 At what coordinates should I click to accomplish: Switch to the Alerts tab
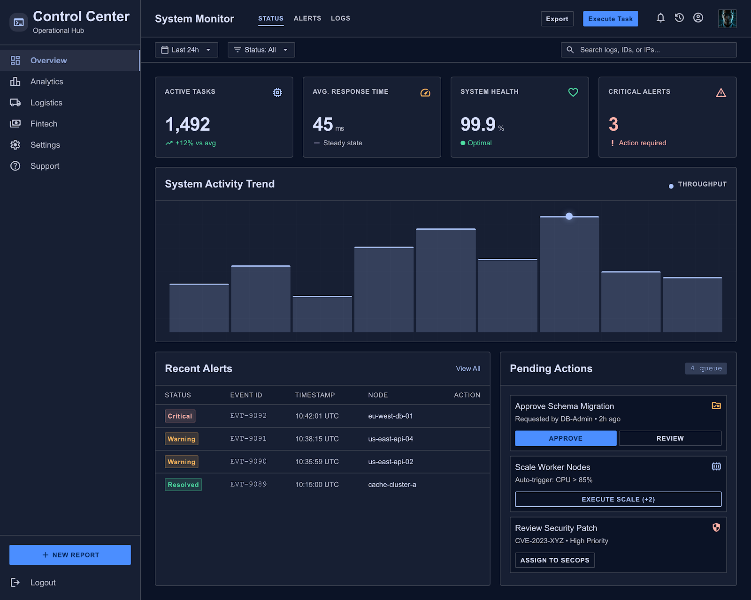[307, 18]
